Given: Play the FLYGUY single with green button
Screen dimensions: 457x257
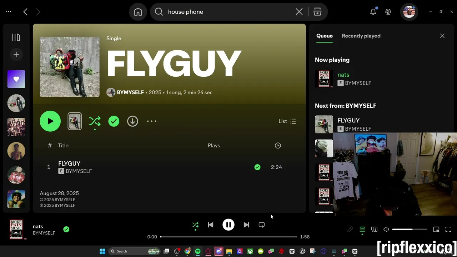Looking at the screenshot, I should (x=50, y=121).
